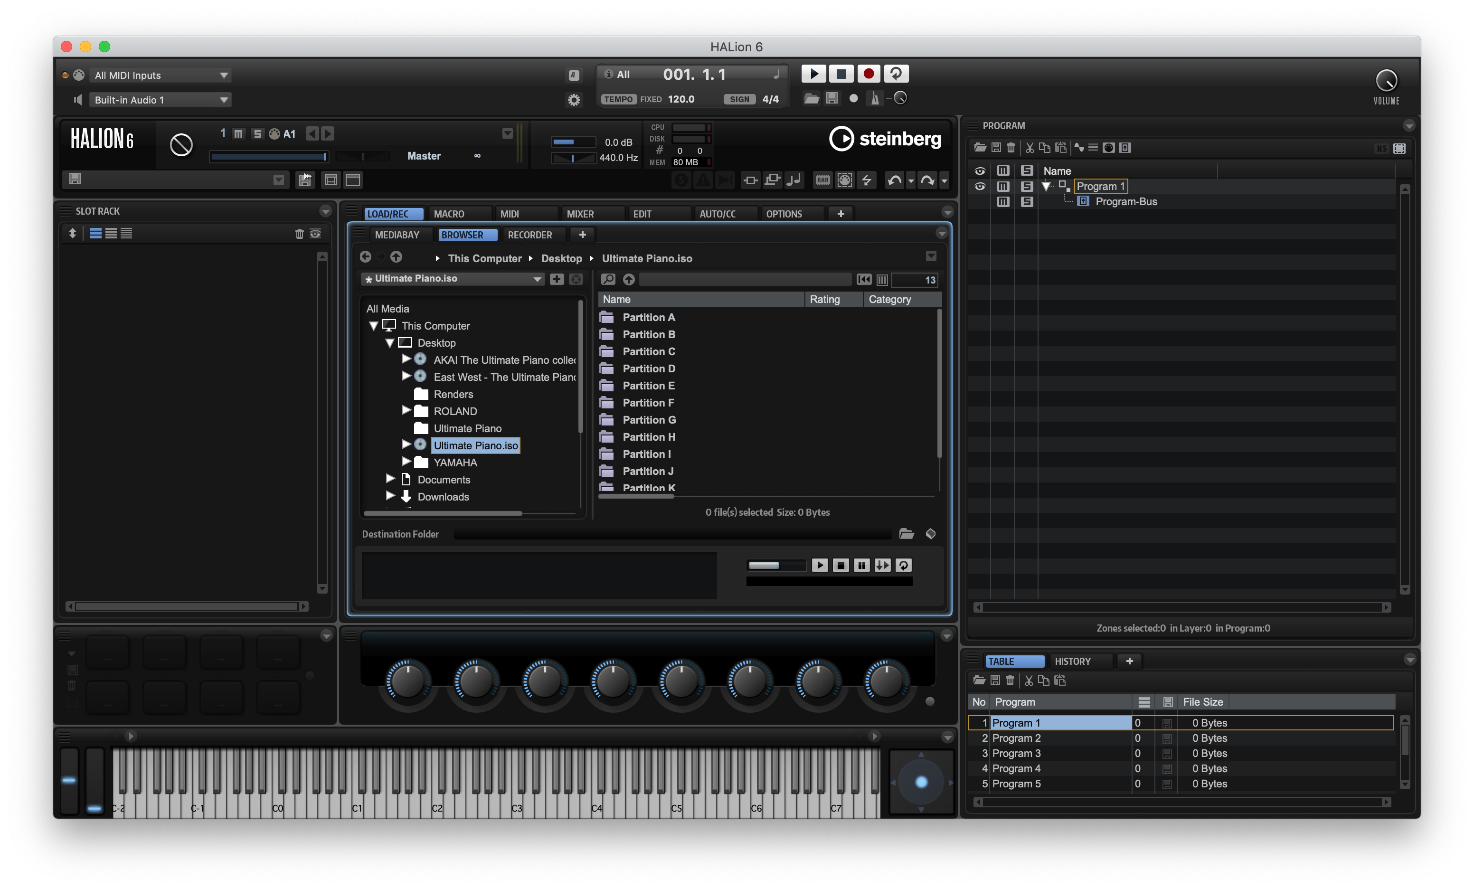The height and width of the screenshot is (889, 1474).
Task: Solo slot 1 in HALion header
Action: [257, 133]
